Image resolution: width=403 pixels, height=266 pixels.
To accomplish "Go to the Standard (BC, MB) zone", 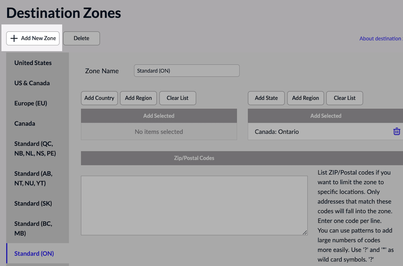I will click(x=33, y=228).
